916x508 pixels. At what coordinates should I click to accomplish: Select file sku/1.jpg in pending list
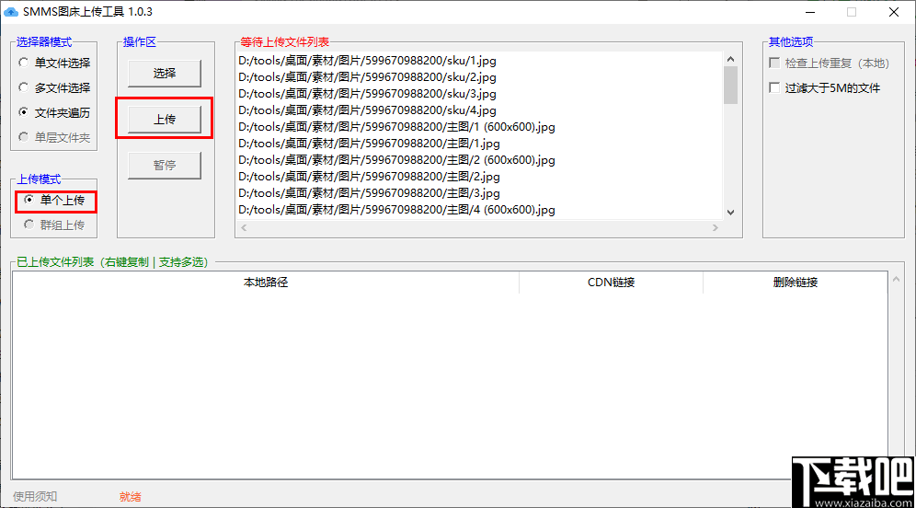tap(368, 61)
